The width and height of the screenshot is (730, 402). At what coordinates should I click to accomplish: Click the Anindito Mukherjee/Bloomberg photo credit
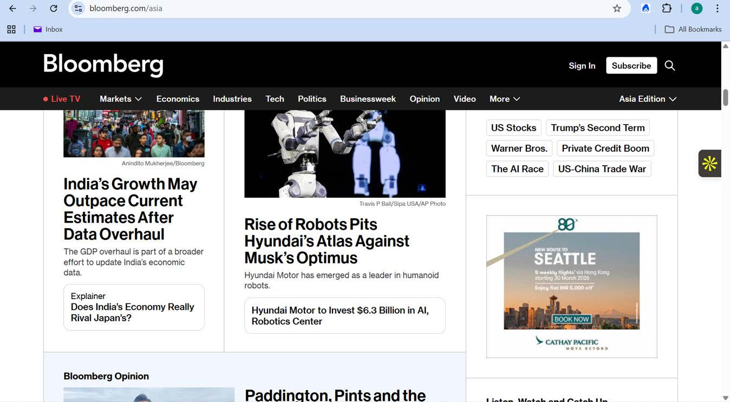pos(163,163)
